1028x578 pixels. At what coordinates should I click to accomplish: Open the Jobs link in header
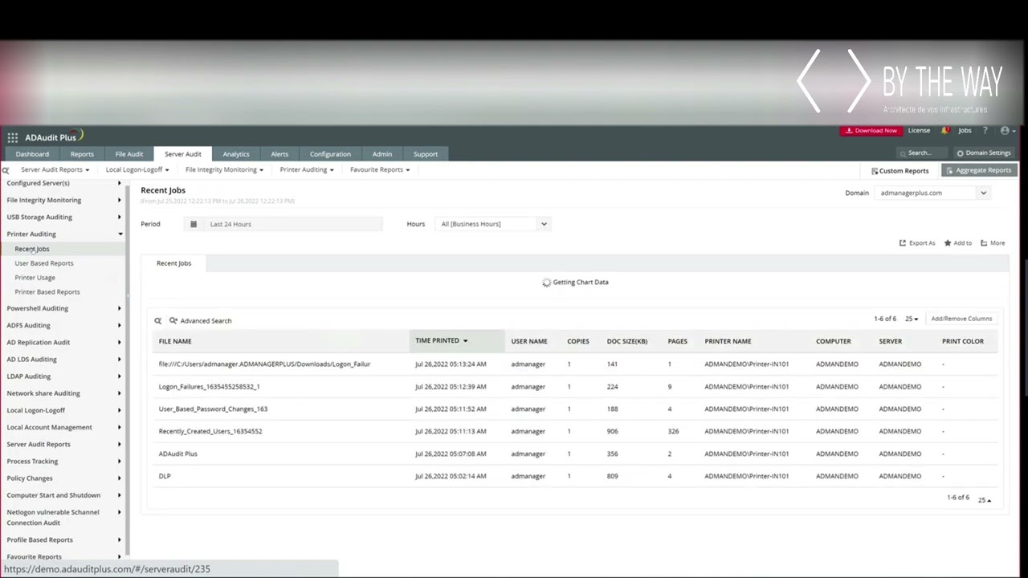pos(965,130)
